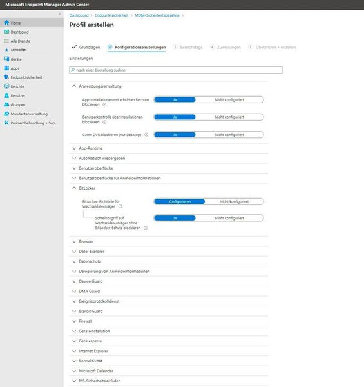Screen dimensions: 364x387
Task: Open Geräte via its device icon
Action: coord(6,59)
